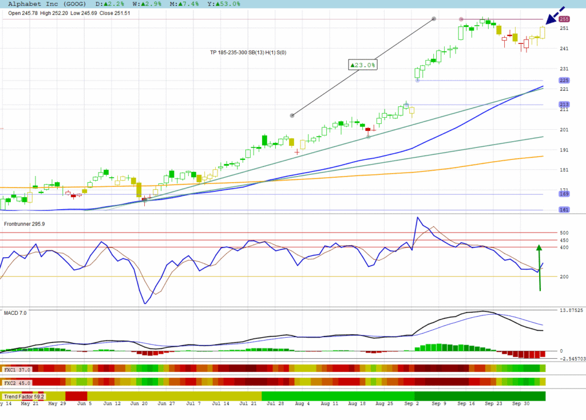Click the 23.0% gain measurement label
586x420 pixels.
pyautogui.click(x=363, y=65)
